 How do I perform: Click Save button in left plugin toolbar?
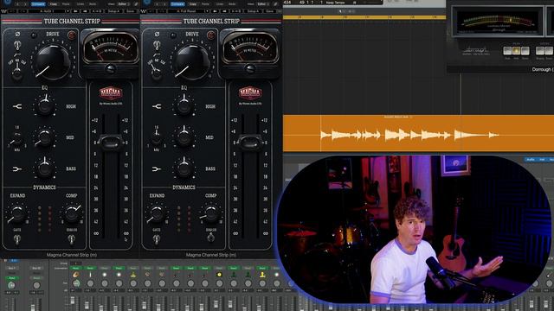pos(131,11)
